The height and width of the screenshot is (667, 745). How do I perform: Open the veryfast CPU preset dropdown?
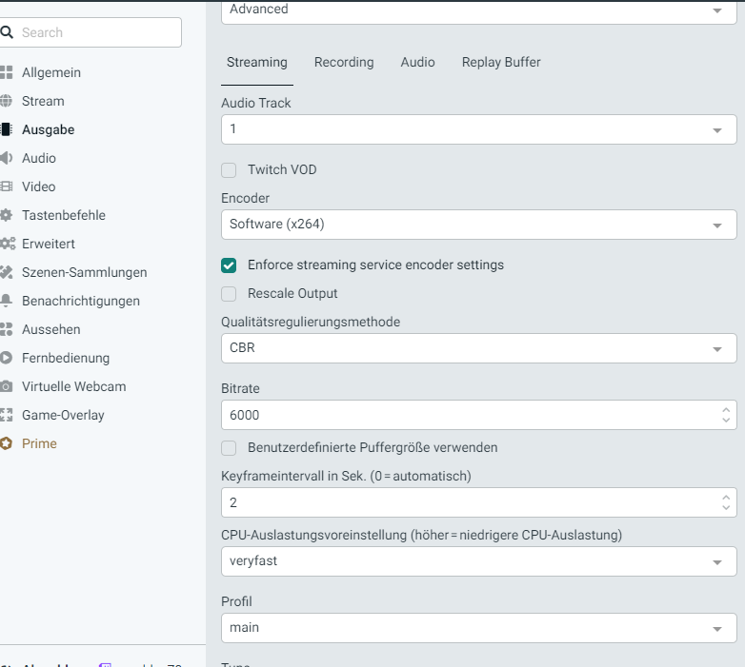point(478,561)
